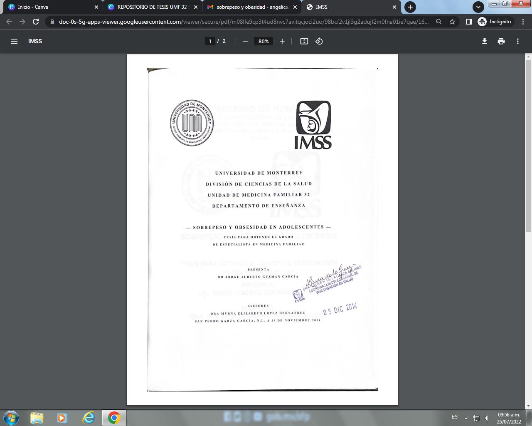Close the Inicio - Canva tab
The width and height of the screenshot is (532, 426).
coord(96,7)
